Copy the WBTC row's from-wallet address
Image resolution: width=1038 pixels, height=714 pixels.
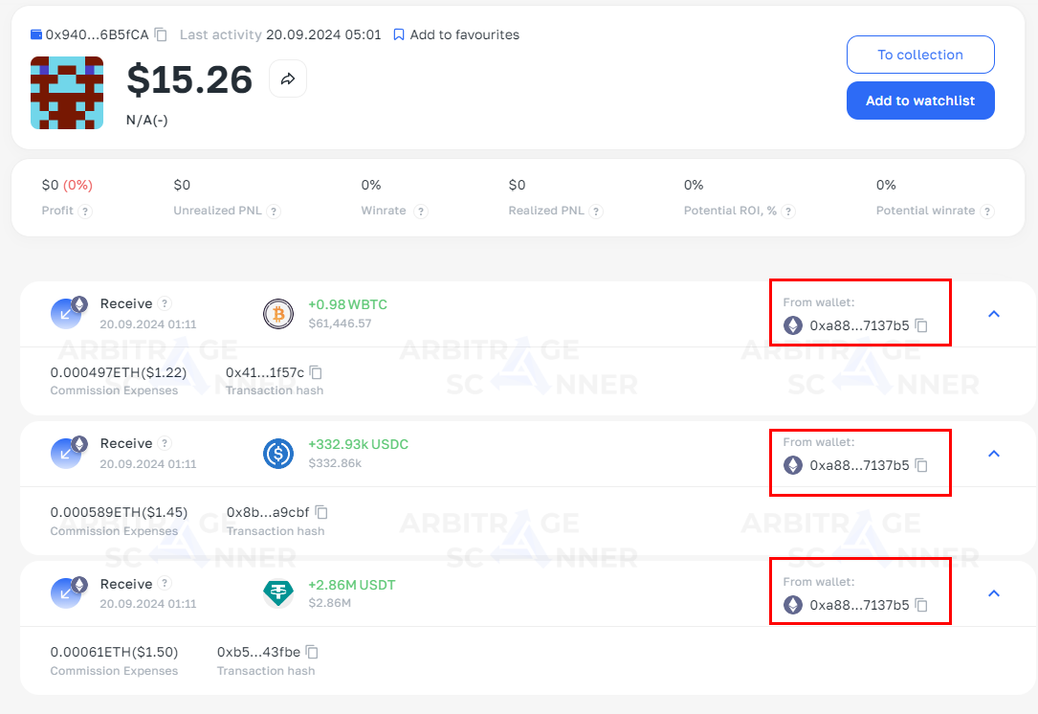pos(921,325)
